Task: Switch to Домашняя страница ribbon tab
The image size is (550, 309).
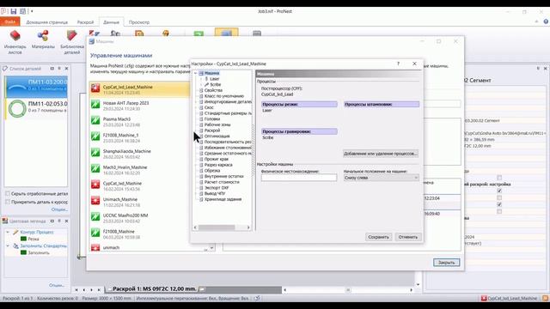Action: (x=47, y=22)
